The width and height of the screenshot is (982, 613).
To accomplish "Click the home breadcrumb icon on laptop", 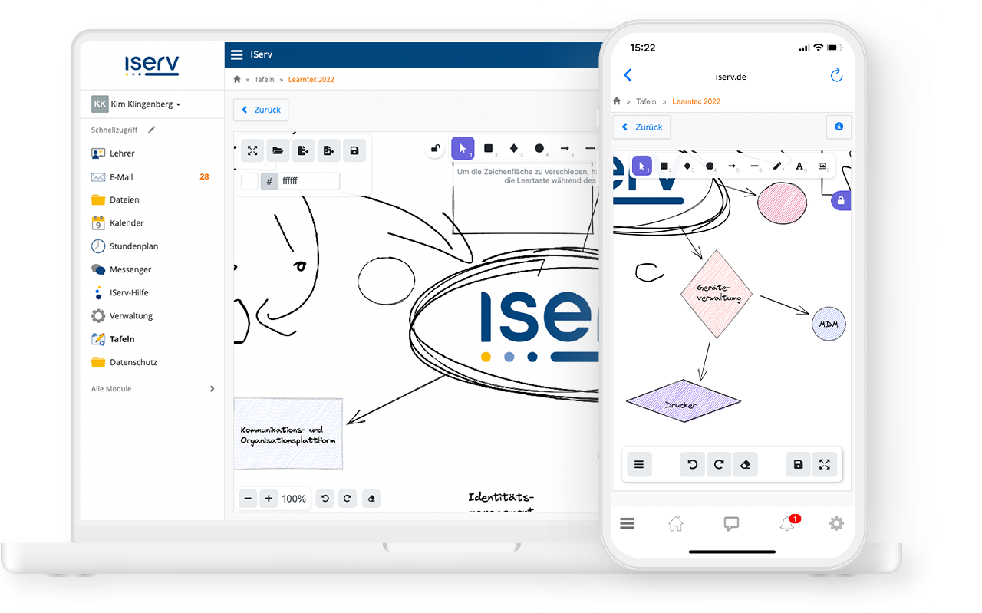I will coord(237,79).
